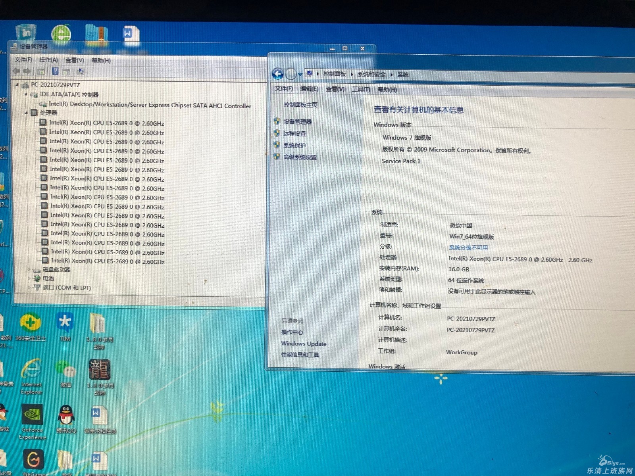Click the 系统 breadcrumb in the address bar
This screenshot has width=635, height=476.
[403, 74]
